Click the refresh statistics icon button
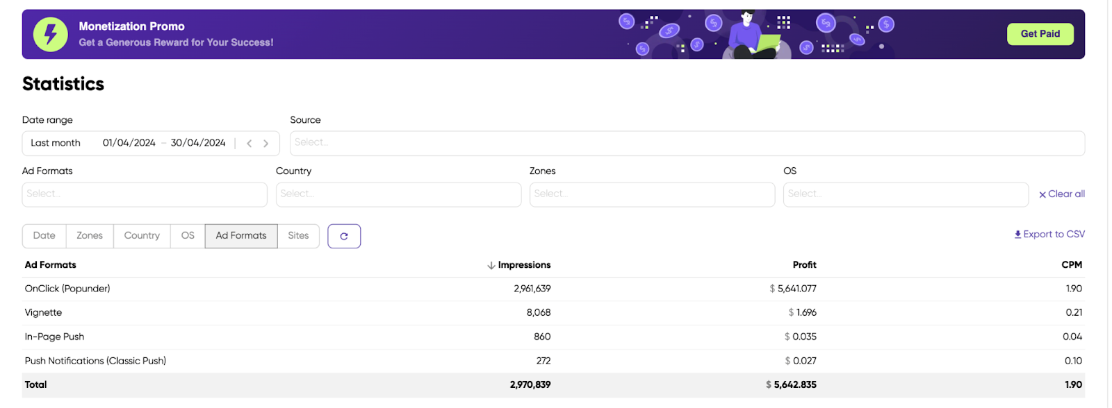The height and width of the screenshot is (408, 1112). pyautogui.click(x=344, y=236)
